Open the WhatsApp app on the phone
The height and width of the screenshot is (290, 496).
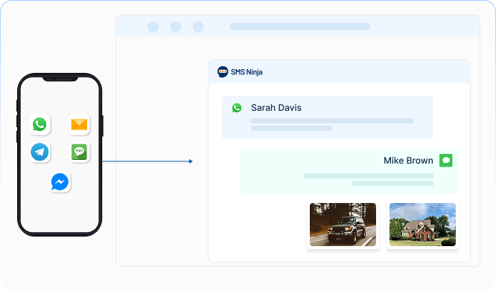click(39, 124)
